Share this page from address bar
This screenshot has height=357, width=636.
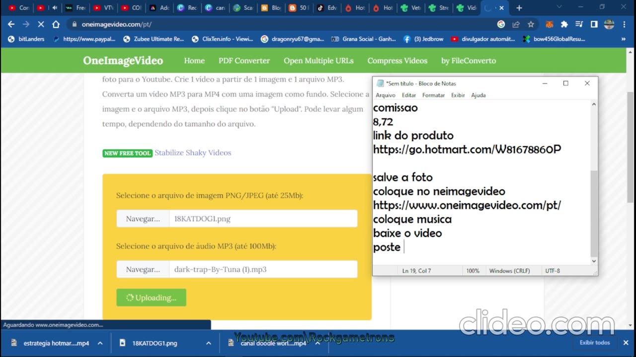tap(516, 24)
